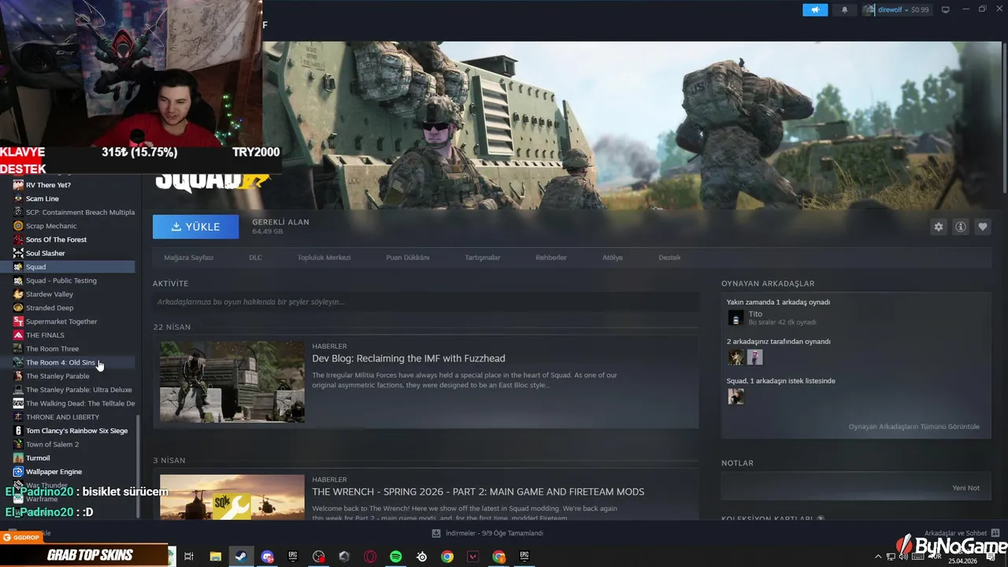Image resolution: width=1008 pixels, height=567 pixels.
Task: Switch to the Tartışmalar tab
Action: [482, 258]
